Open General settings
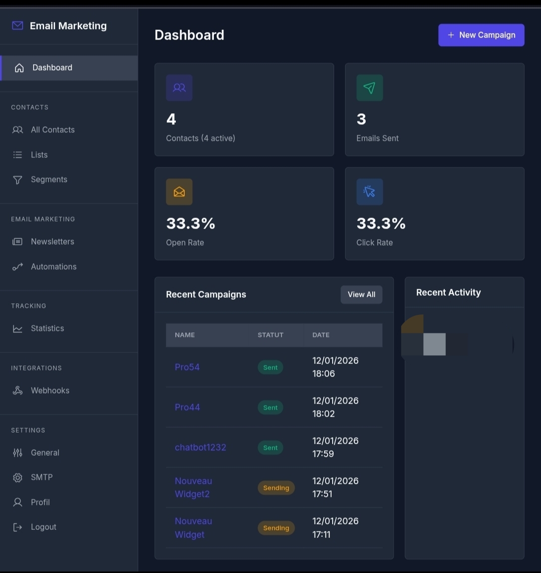The image size is (541, 573). 45,453
